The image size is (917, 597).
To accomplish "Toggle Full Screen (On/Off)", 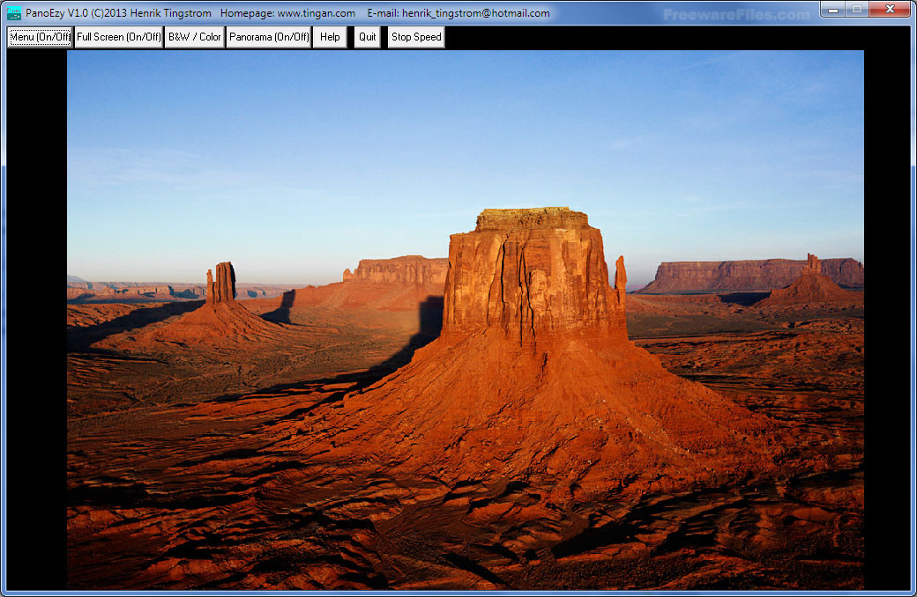I will 119,37.
